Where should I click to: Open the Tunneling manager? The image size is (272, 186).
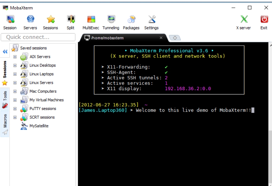pyautogui.click(x=111, y=19)
